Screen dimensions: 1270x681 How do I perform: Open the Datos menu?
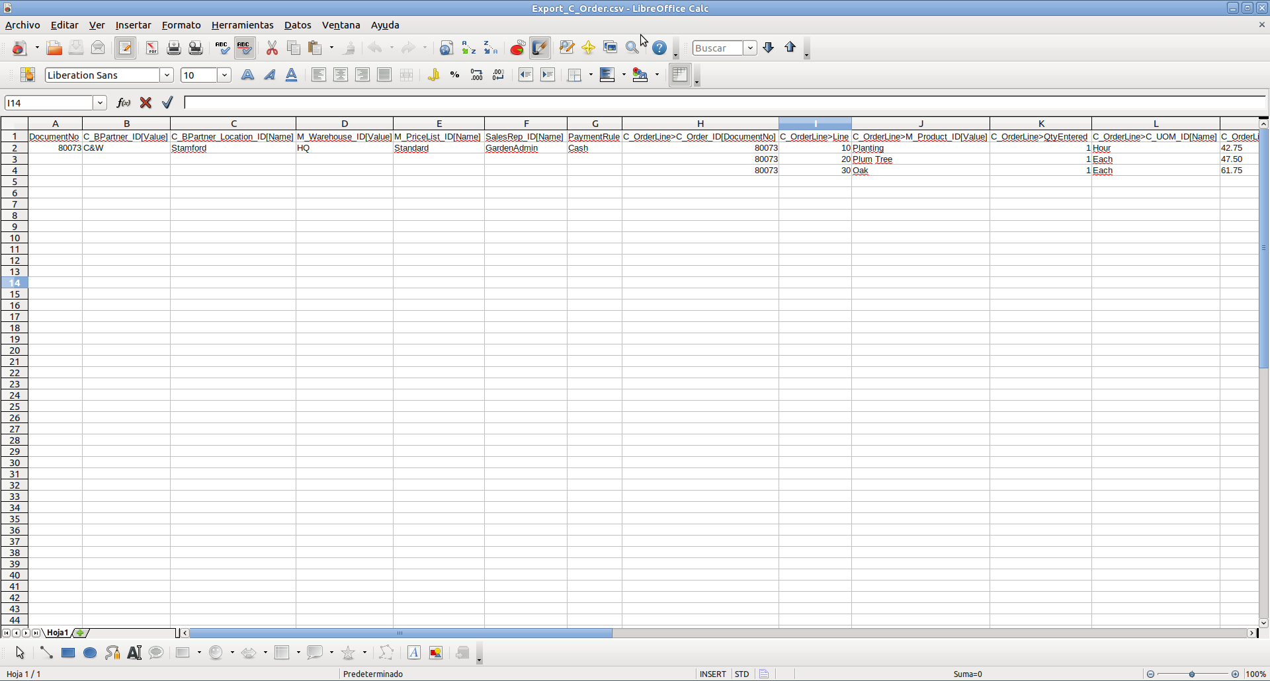coord(297,25)
